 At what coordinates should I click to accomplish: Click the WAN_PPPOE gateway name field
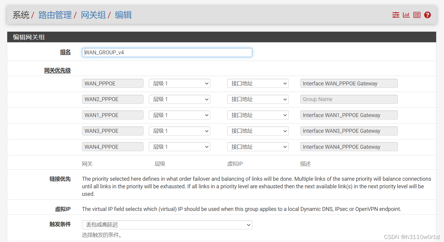pos(113,84)
